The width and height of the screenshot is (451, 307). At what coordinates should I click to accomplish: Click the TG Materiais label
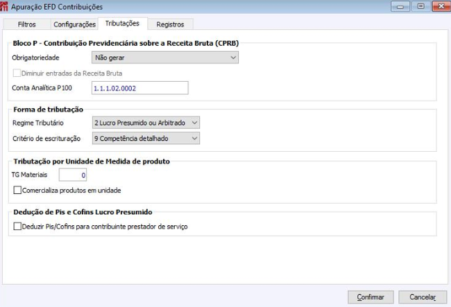pyautogui.click(x=29, y=175)
